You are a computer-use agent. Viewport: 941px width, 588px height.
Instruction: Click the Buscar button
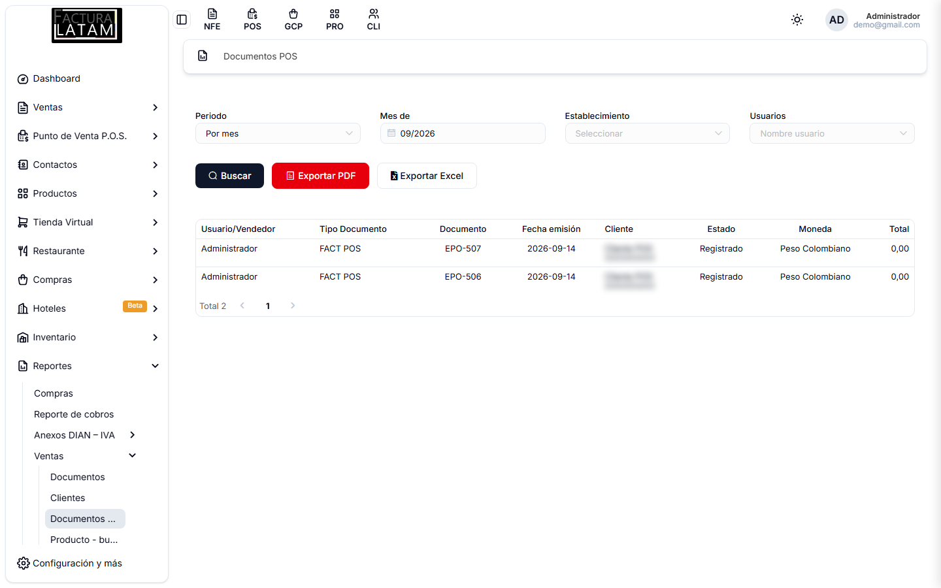(229, 176)
